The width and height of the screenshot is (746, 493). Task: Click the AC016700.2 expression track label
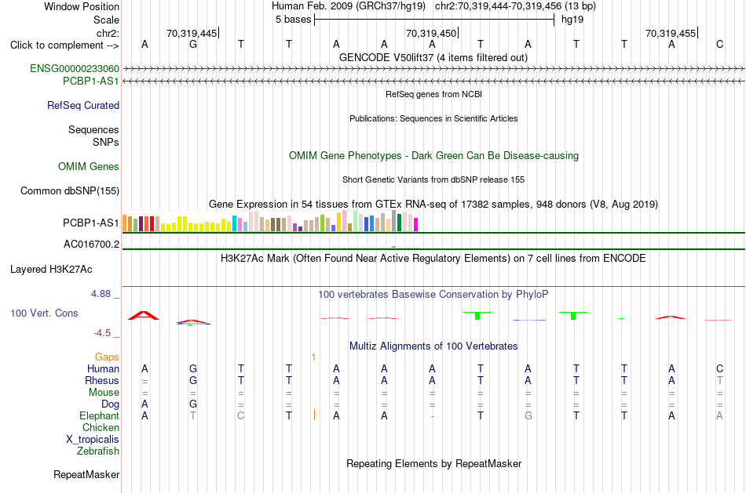pos(92,244)
